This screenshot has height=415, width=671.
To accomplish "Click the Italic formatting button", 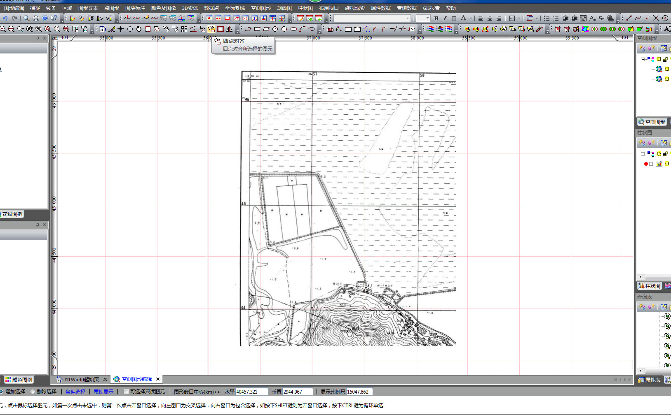I will point(445,18).
